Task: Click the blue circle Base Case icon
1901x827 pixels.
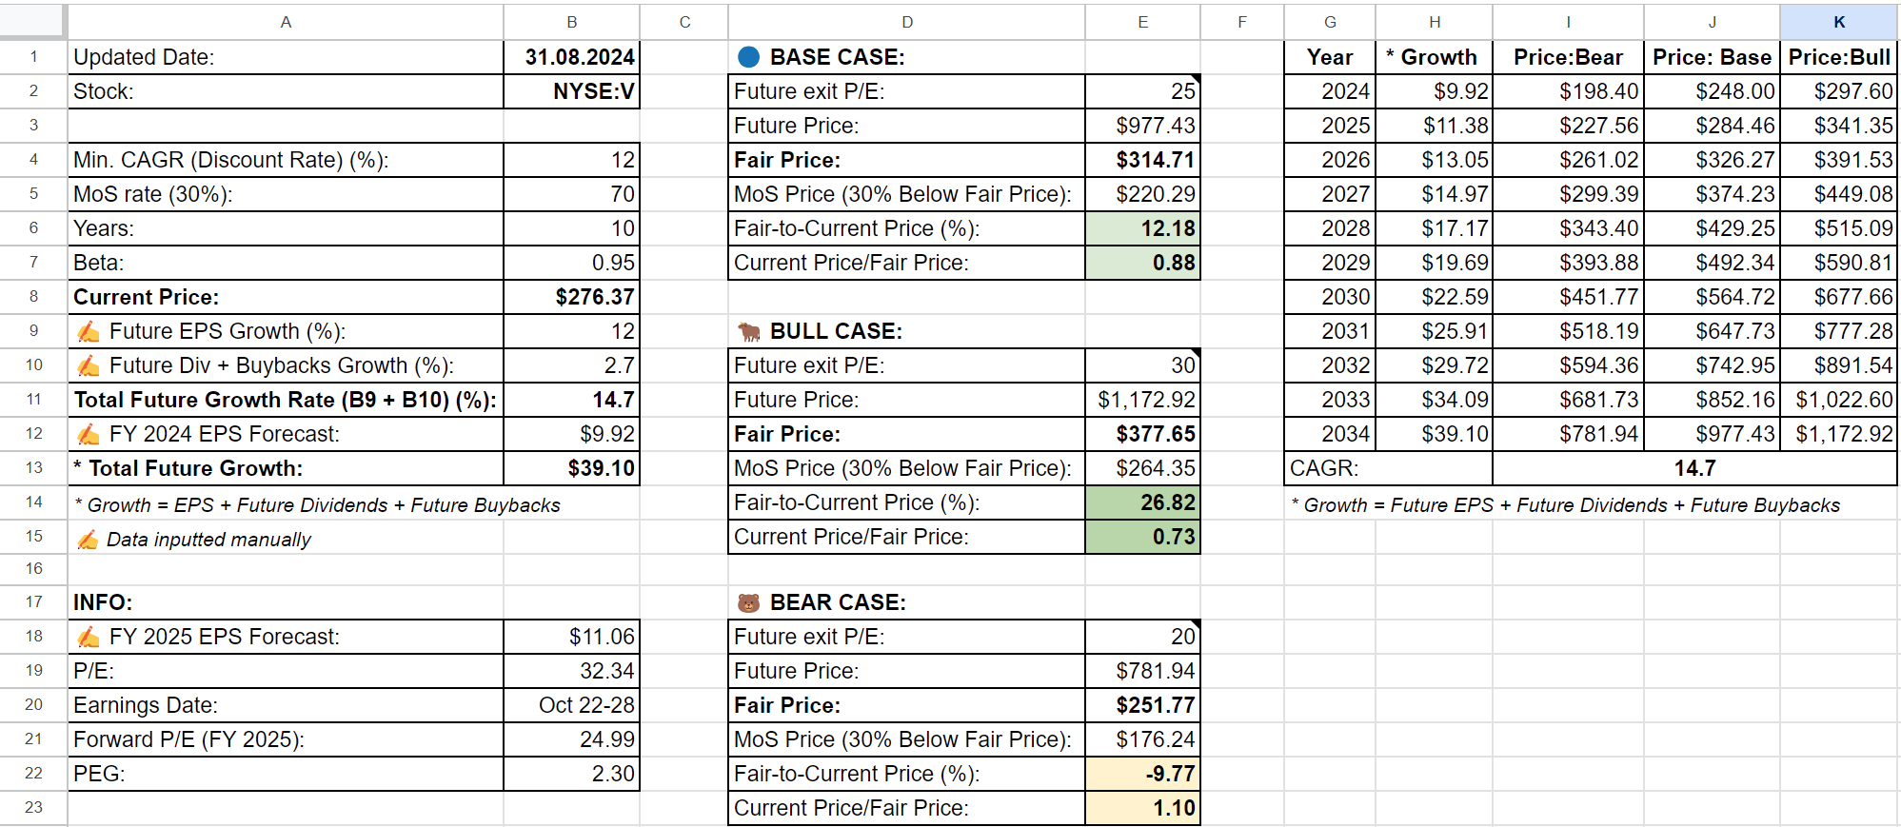Action: tap(749, 57)
